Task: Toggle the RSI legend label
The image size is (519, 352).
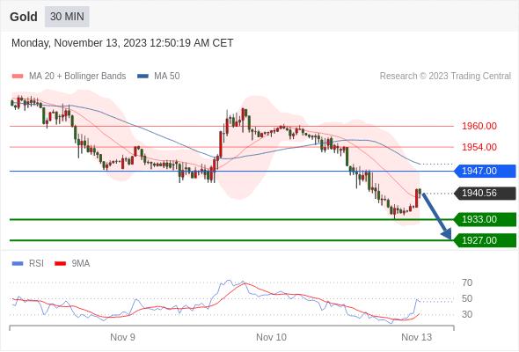Action: point(36,264)
